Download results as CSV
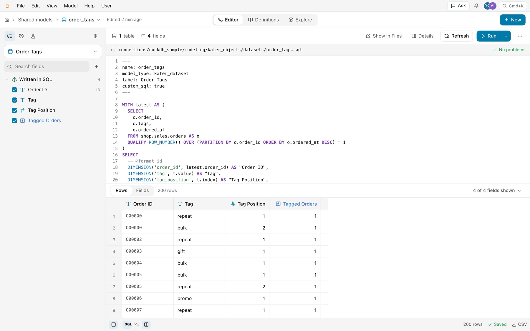Screen dimensions: 530x331 [x=519, y=325]
